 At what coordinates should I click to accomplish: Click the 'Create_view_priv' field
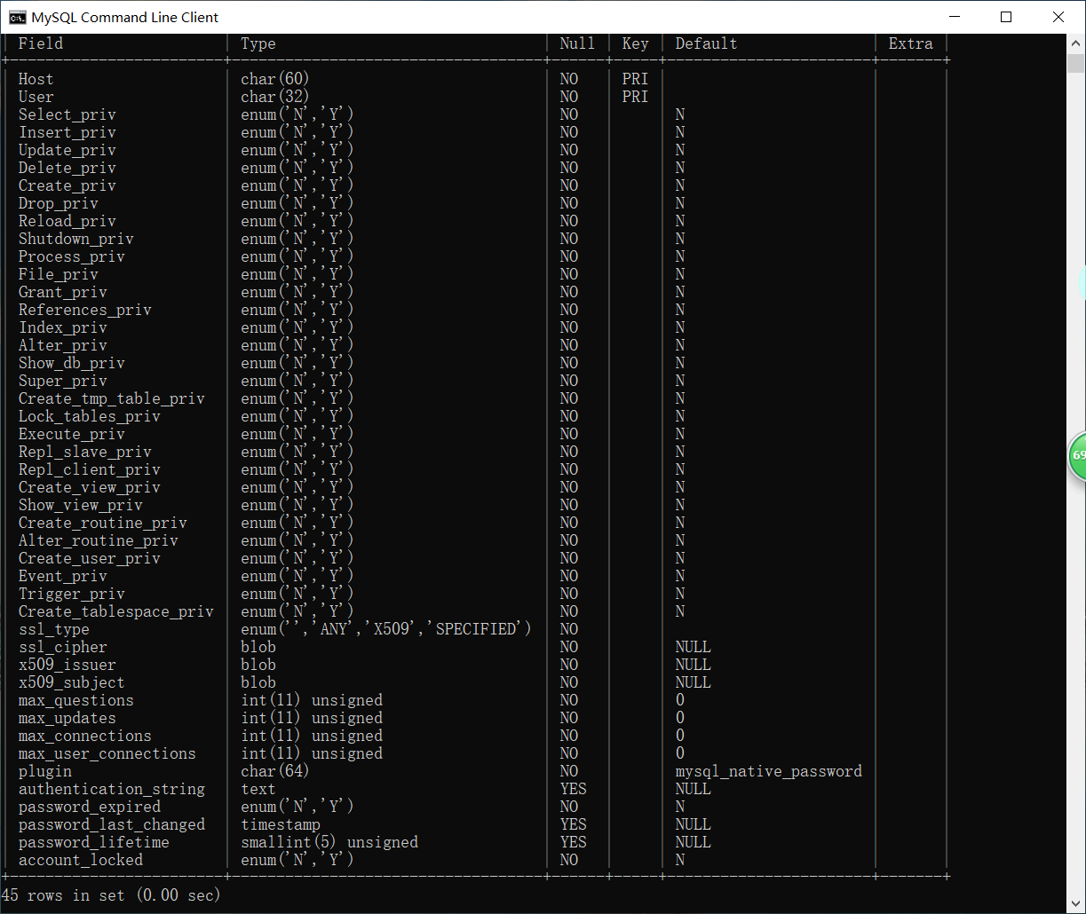tap(90, 487)
